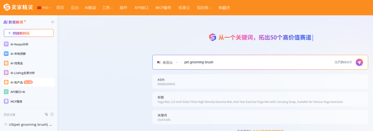Open API接口 in the top navigation
Screen dimensions: 373x131
[141, 8]
